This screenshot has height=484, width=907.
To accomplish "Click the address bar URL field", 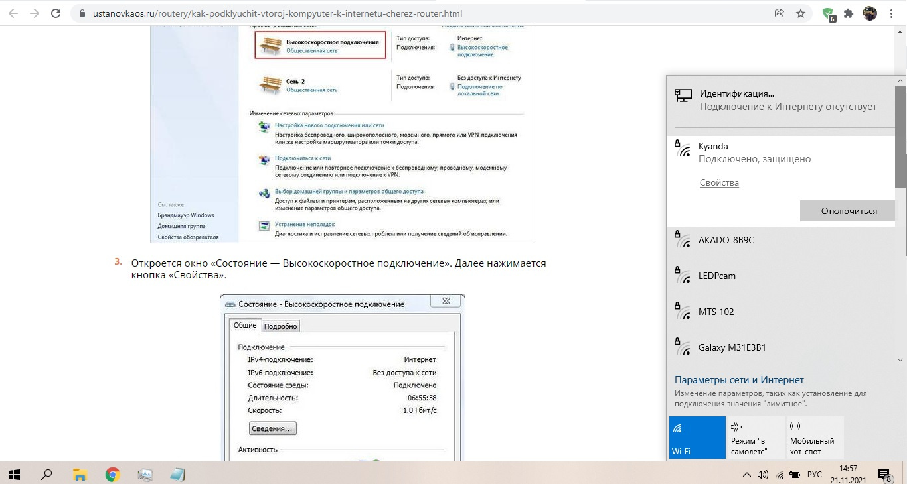I will (425, 13).
